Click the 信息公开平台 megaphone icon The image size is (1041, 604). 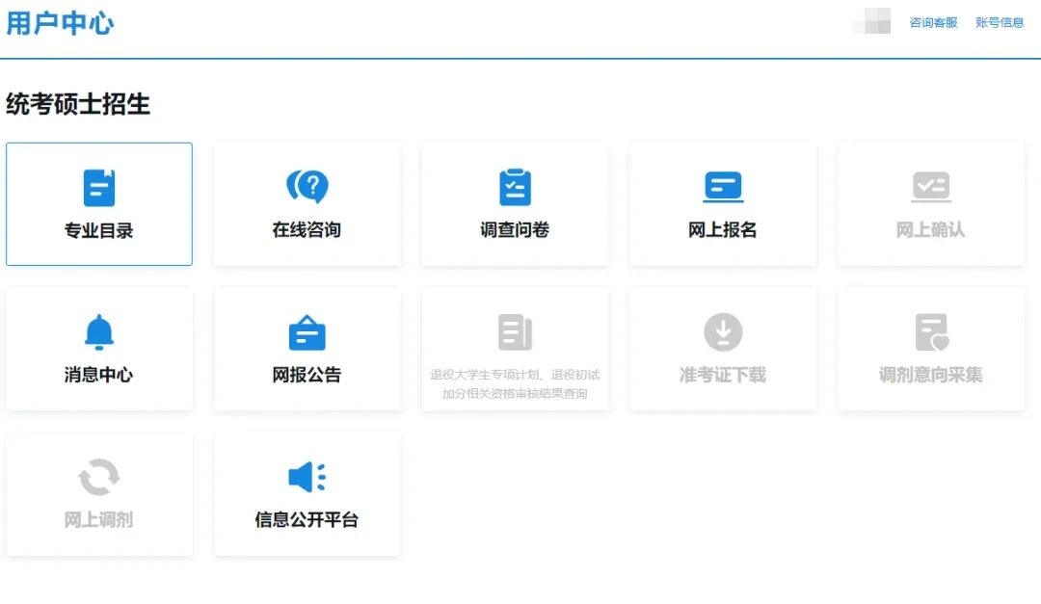(x=307, y=477)
